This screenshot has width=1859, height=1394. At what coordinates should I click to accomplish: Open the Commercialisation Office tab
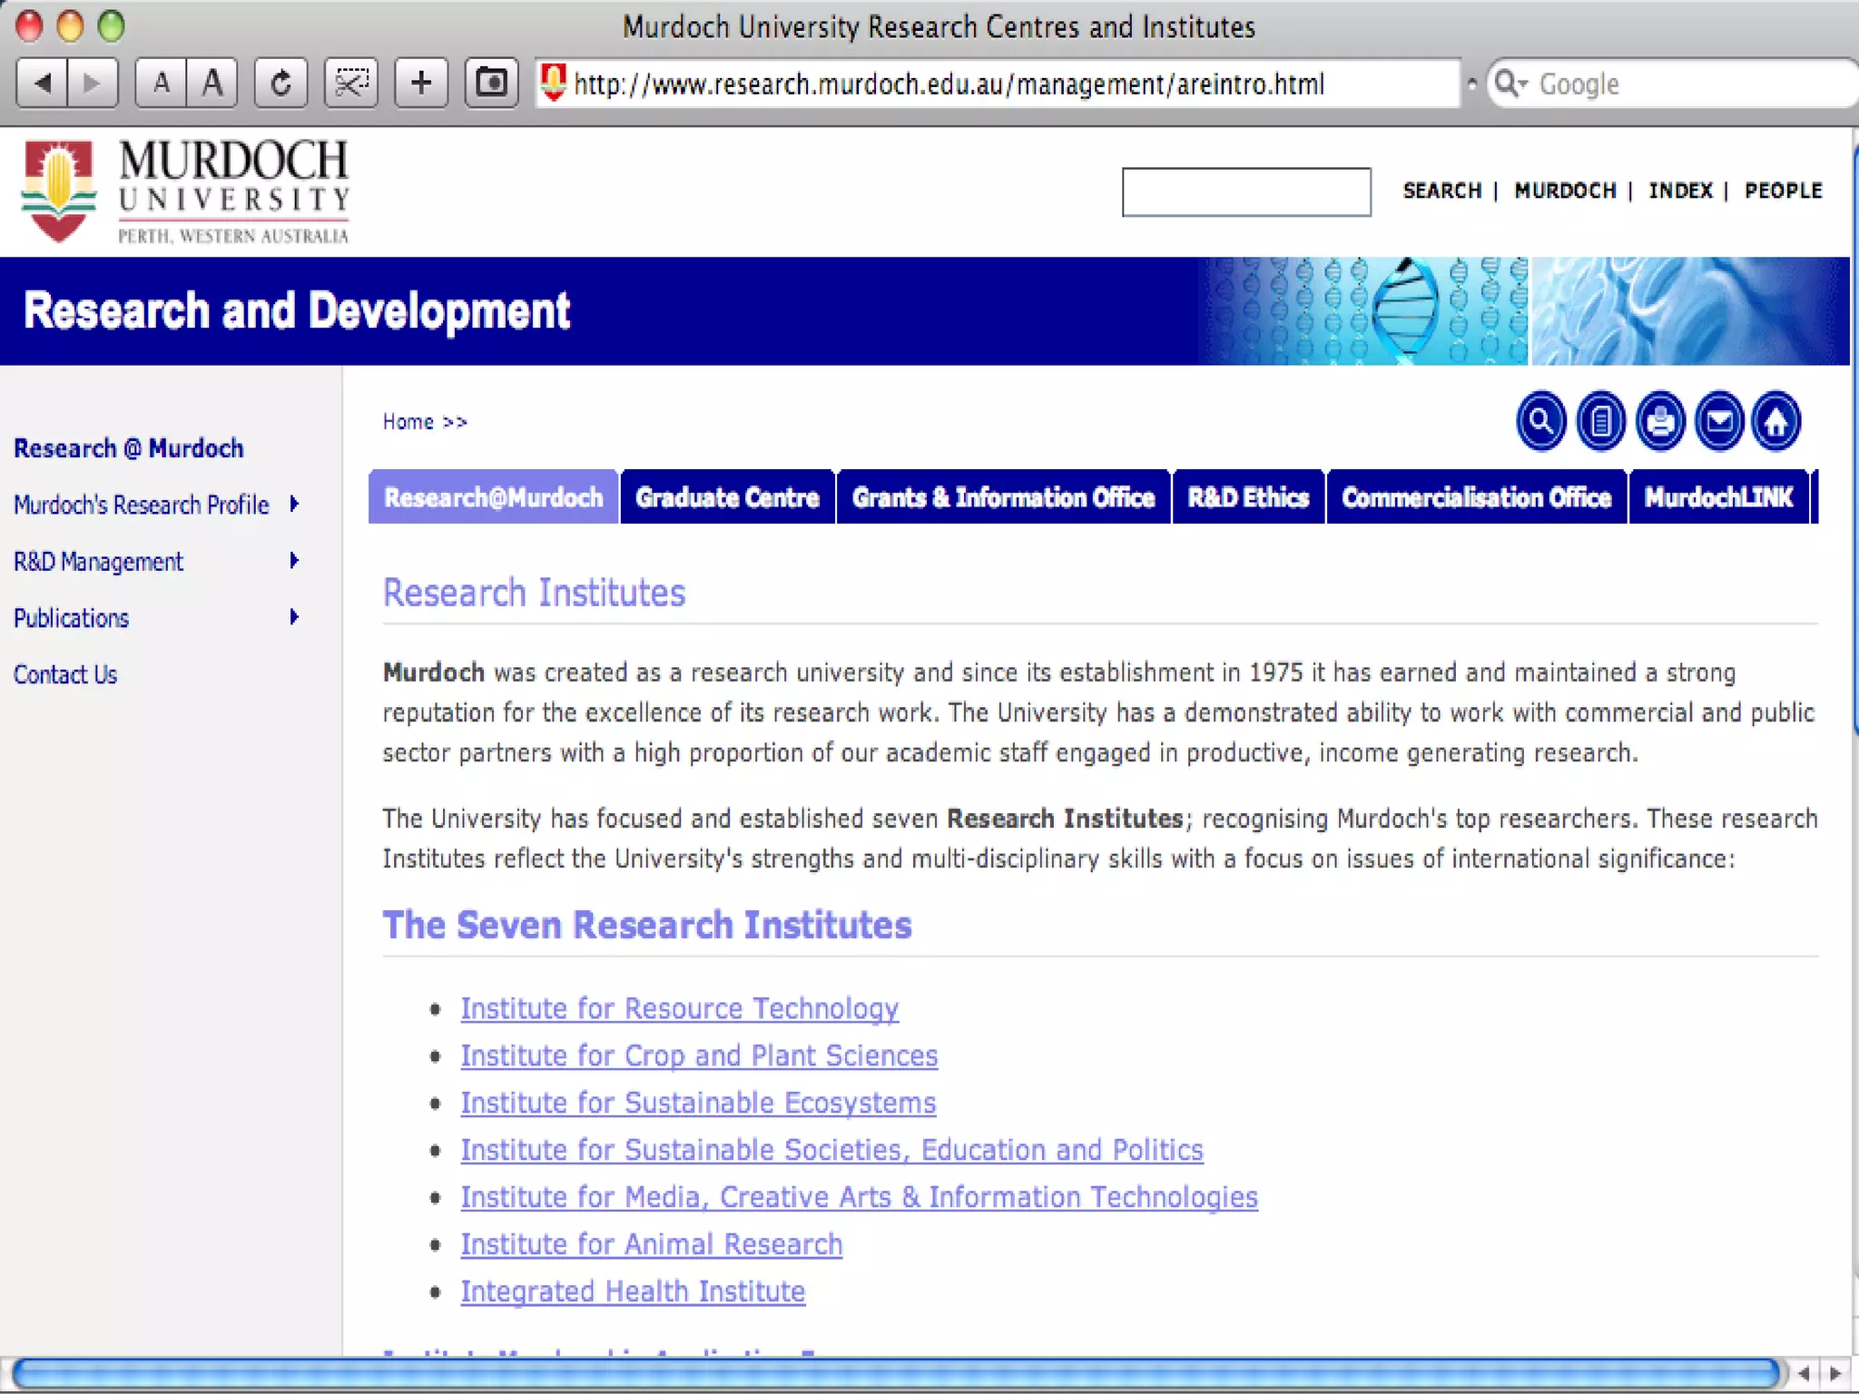[x=1476, y=497]
